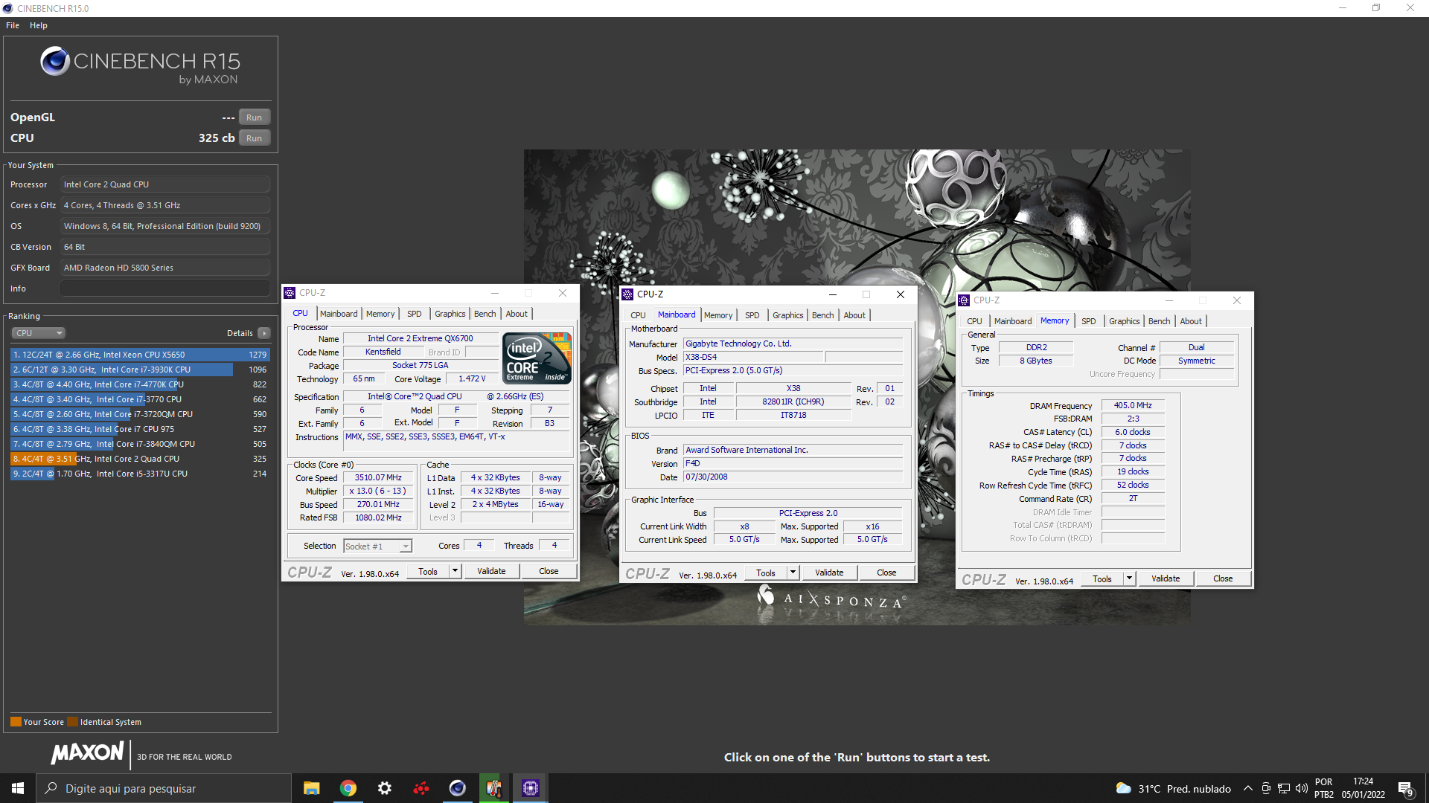Click the taskbar clock and date
The height and width of the screenshot is (803, 1429).
1364,788
